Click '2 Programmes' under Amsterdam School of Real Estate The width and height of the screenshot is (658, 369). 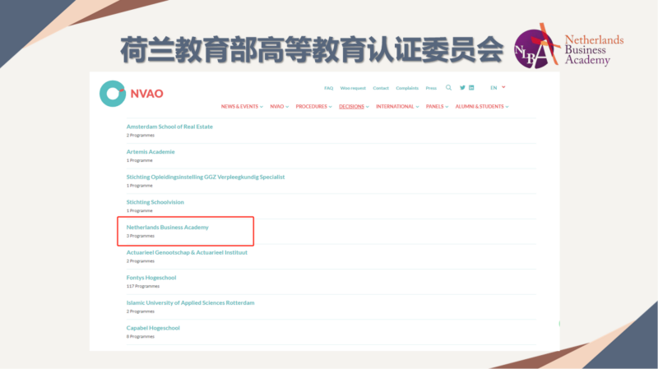140,136
